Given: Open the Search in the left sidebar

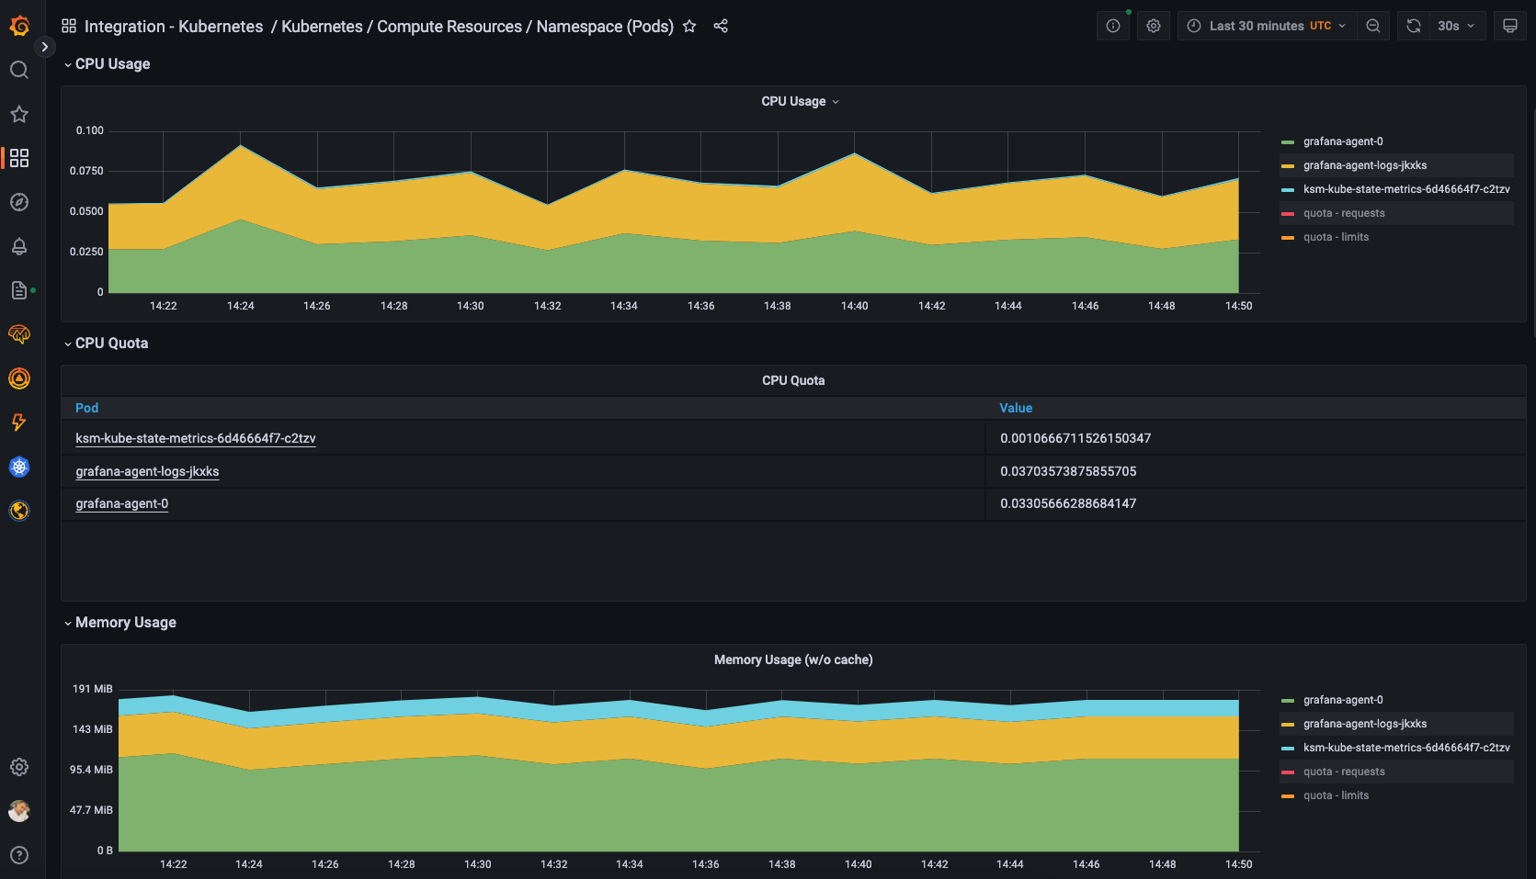Looking at the screenshot, I should click(18, 70).
